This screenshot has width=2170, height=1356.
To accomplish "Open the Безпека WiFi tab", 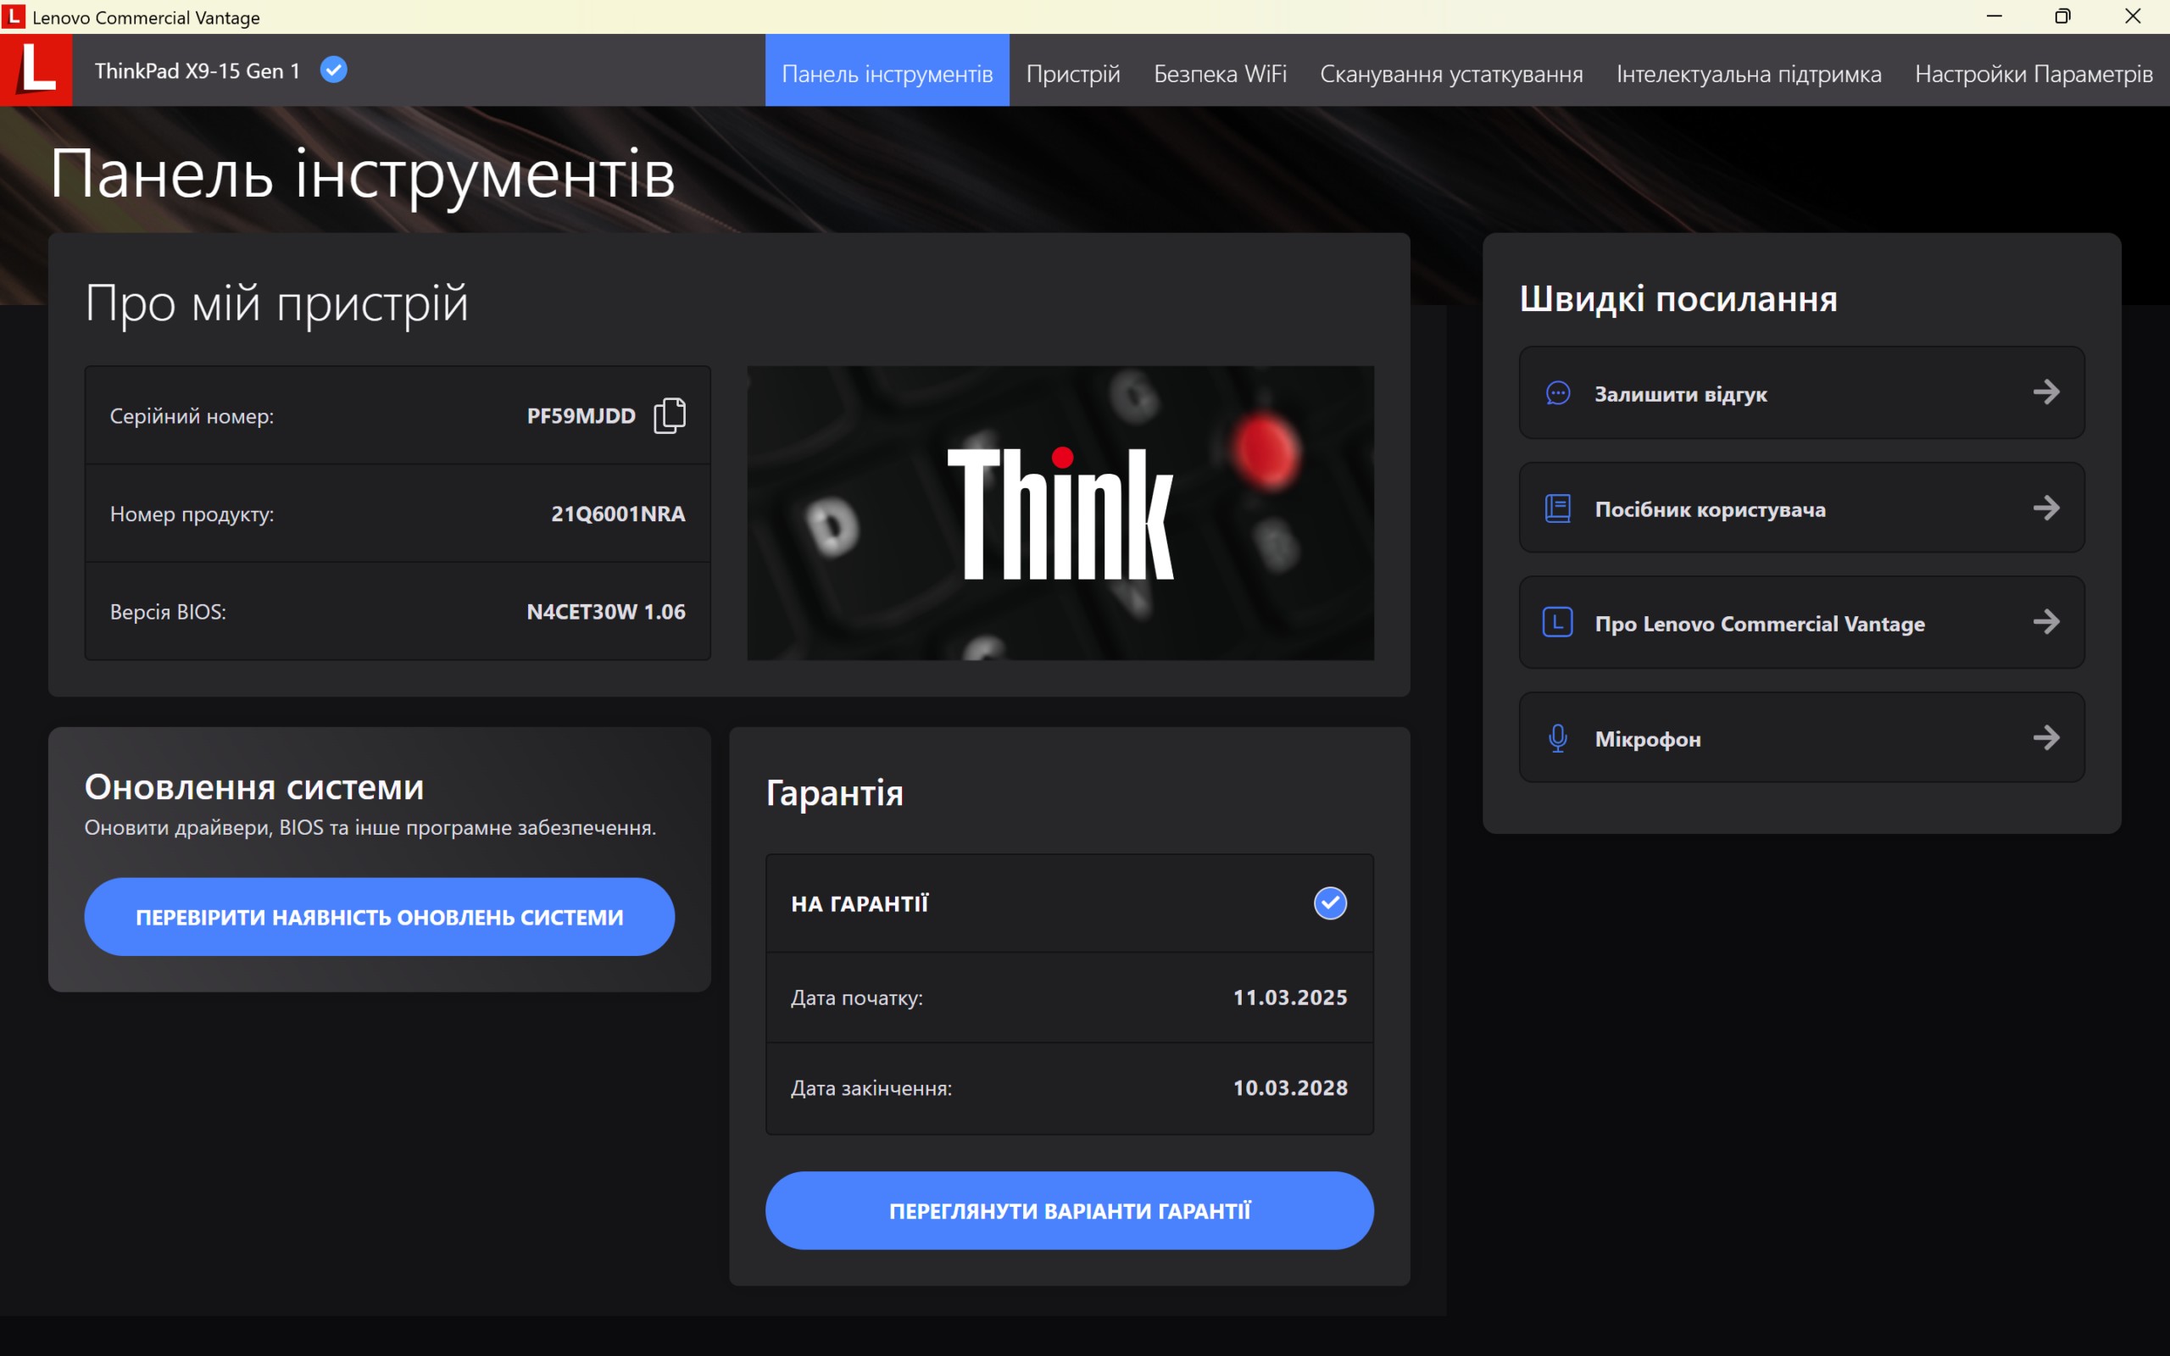I will coord(1220,74).
